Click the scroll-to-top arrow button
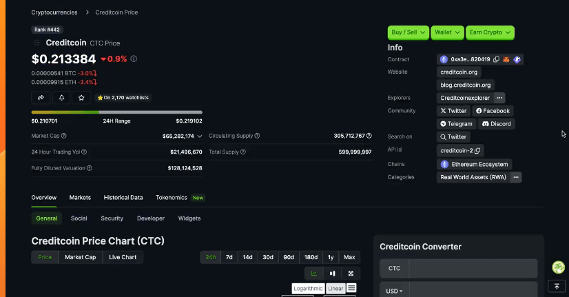 tap(557, 287)
